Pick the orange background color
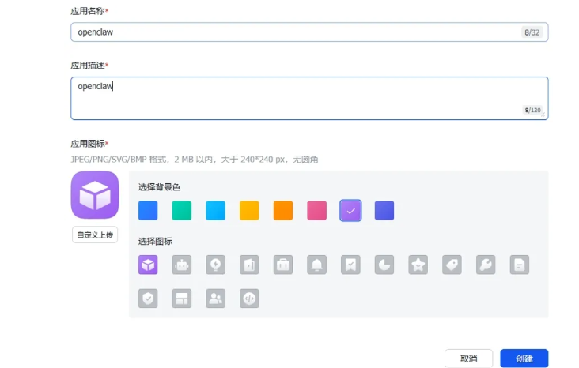 283,210
